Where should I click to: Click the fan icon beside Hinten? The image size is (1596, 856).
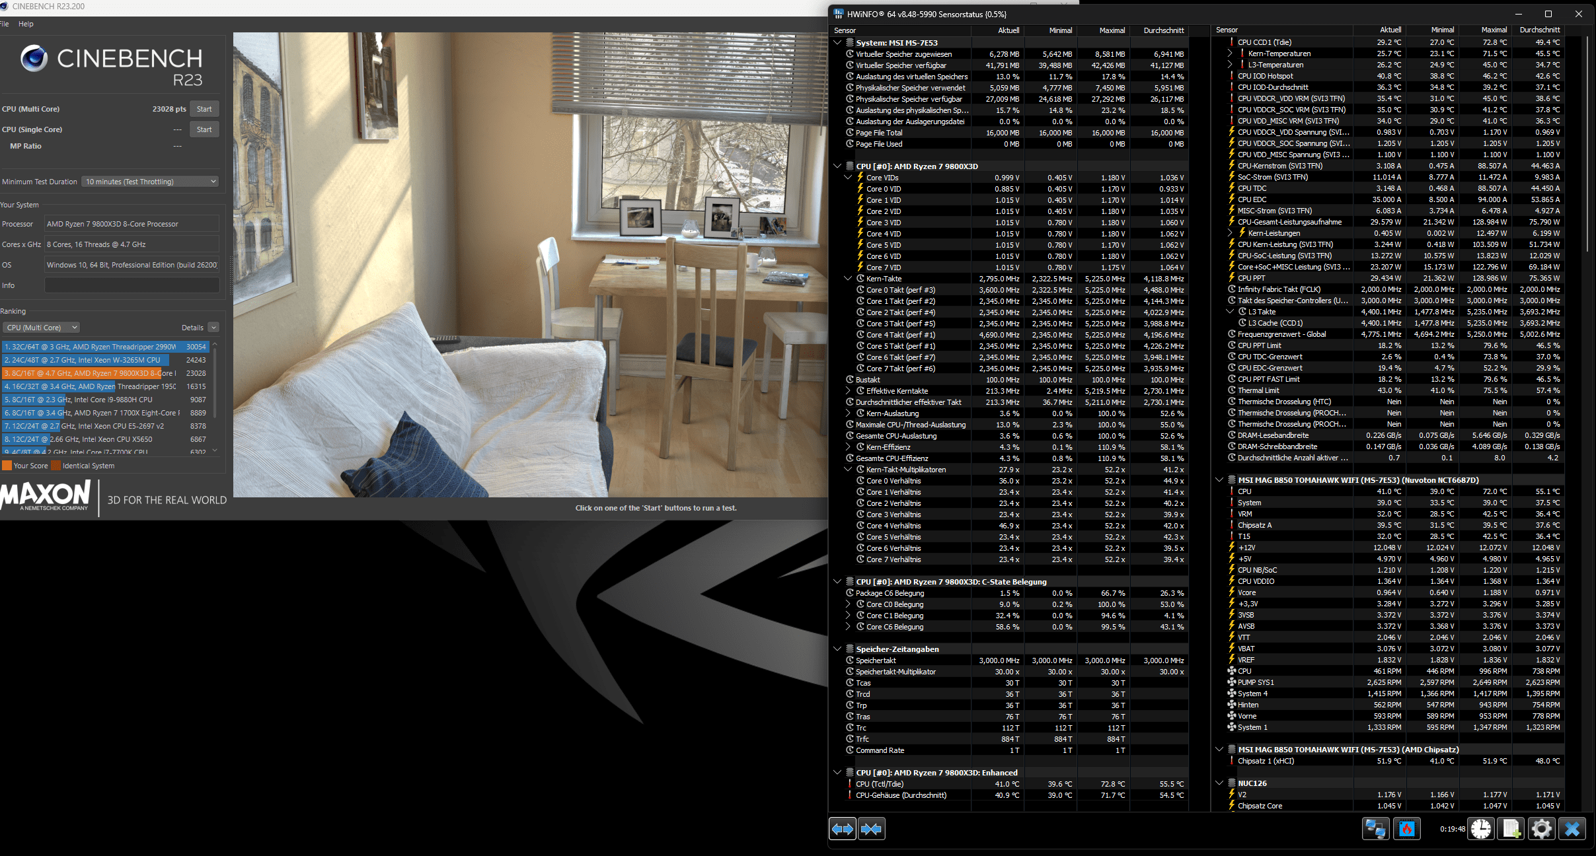1232,705
